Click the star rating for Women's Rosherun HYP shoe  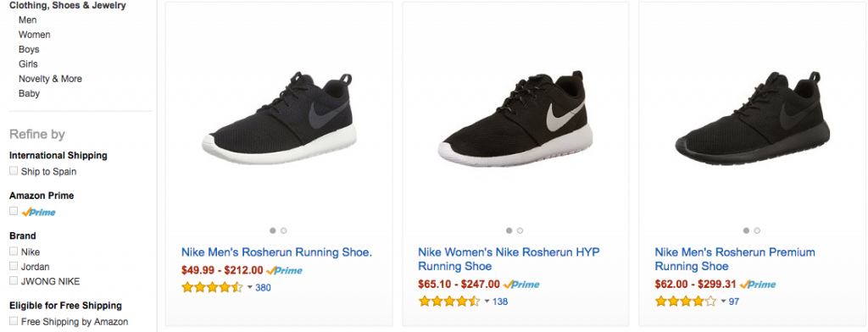point(449,302)
